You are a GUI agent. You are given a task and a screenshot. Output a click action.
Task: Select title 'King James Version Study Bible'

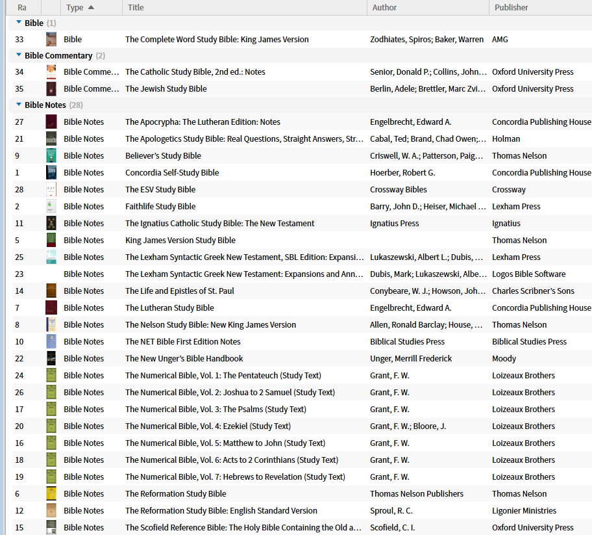(x=180, y=240)
